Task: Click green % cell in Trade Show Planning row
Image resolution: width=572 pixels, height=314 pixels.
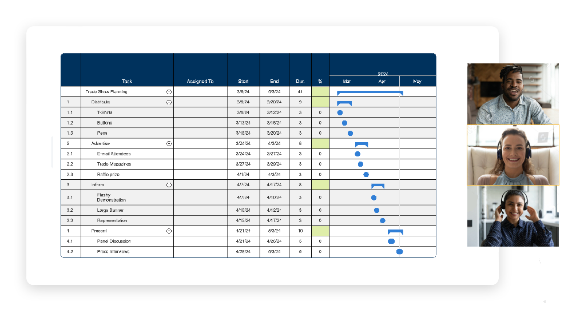Action: [x=320, y=92]
